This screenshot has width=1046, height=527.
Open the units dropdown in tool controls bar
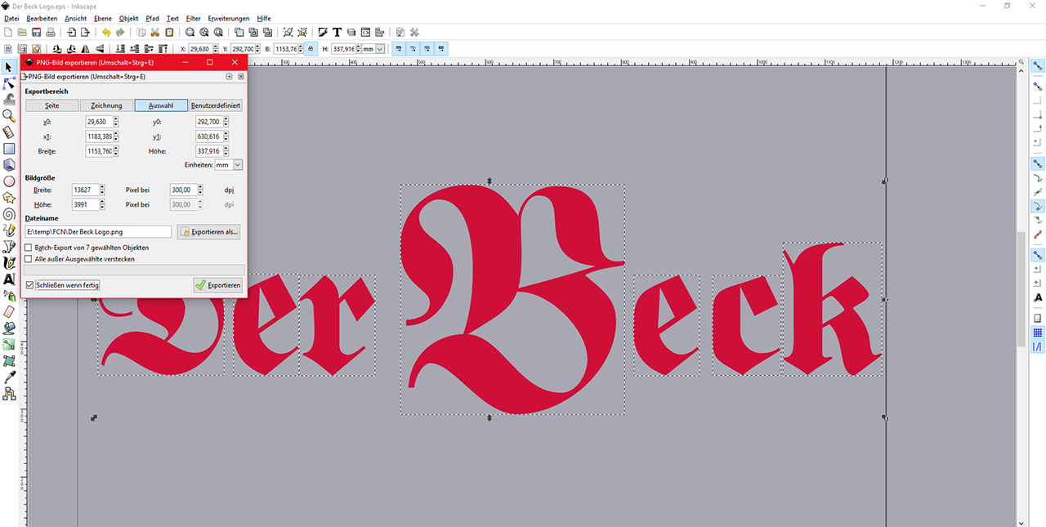coord(373,49)
